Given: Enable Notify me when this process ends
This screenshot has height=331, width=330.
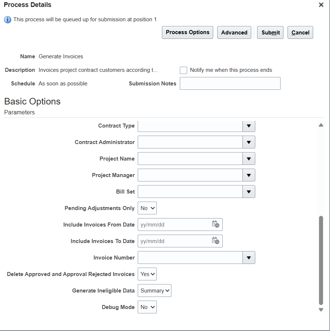Looking at the screenshot, I should click(x=183, y=70).
